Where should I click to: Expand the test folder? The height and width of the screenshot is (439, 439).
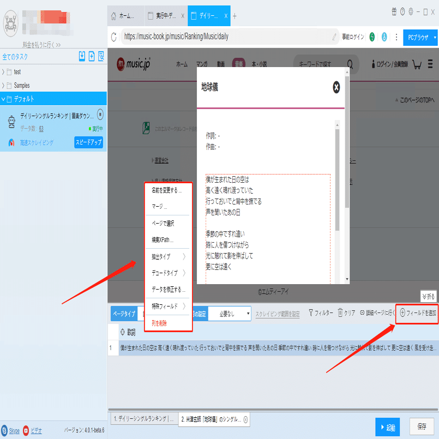[3, 72]
